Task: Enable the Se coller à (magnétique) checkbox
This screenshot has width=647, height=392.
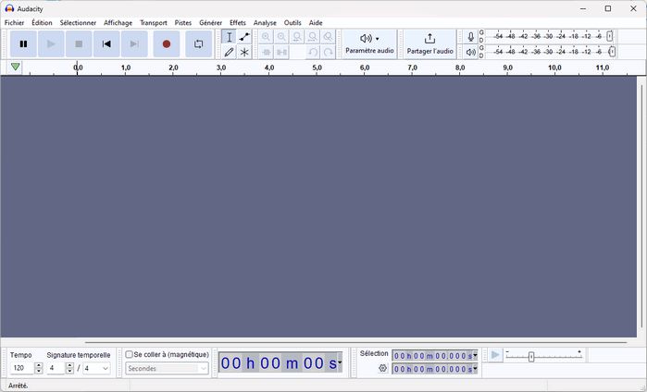Action: click(x=130, y=354)
